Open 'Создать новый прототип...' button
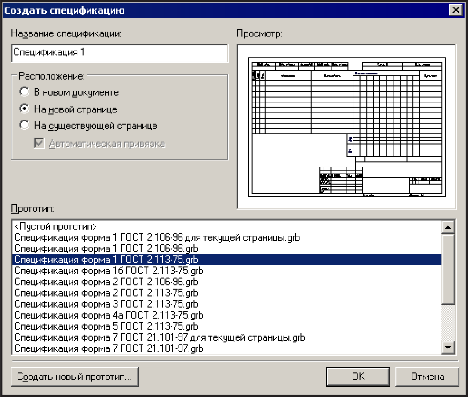 tap(74, 377)
